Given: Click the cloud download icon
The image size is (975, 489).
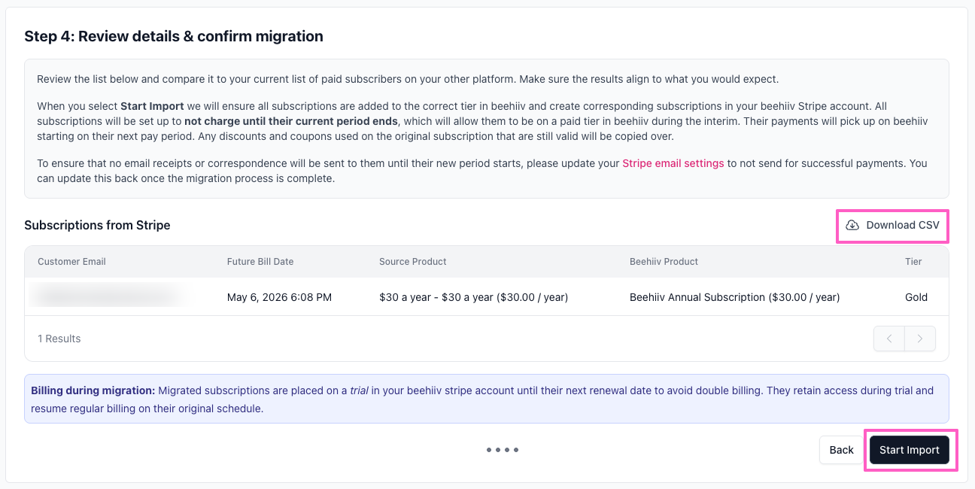Looking at the screenshot, I should click(852, 225).
